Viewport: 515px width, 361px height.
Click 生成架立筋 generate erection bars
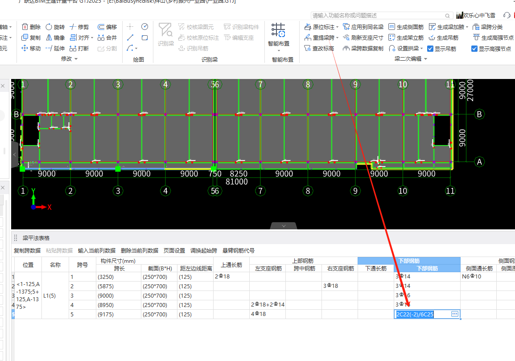pyautogui.click(x=406, y=38)
